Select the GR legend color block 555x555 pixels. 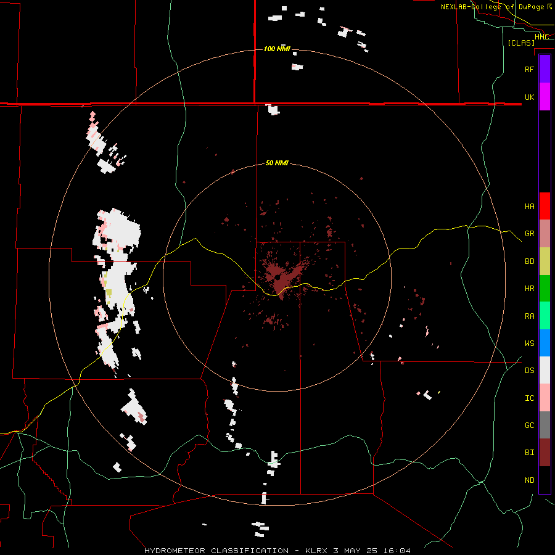point(545,234)
